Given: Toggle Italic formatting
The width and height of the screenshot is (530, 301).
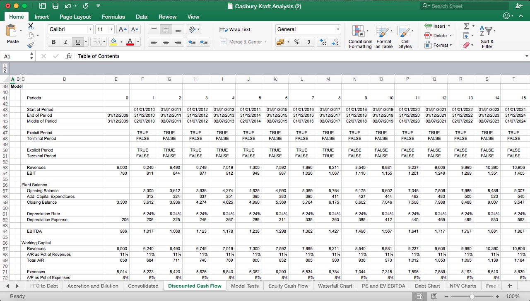Looking at the screenshot, I should pyautogui.click(x=65, y=42).
